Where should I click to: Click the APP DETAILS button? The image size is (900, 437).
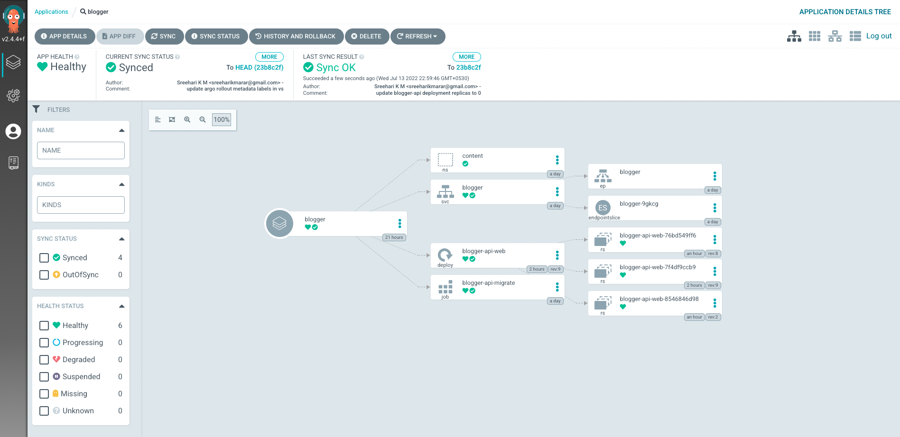[x=64, y=36]
